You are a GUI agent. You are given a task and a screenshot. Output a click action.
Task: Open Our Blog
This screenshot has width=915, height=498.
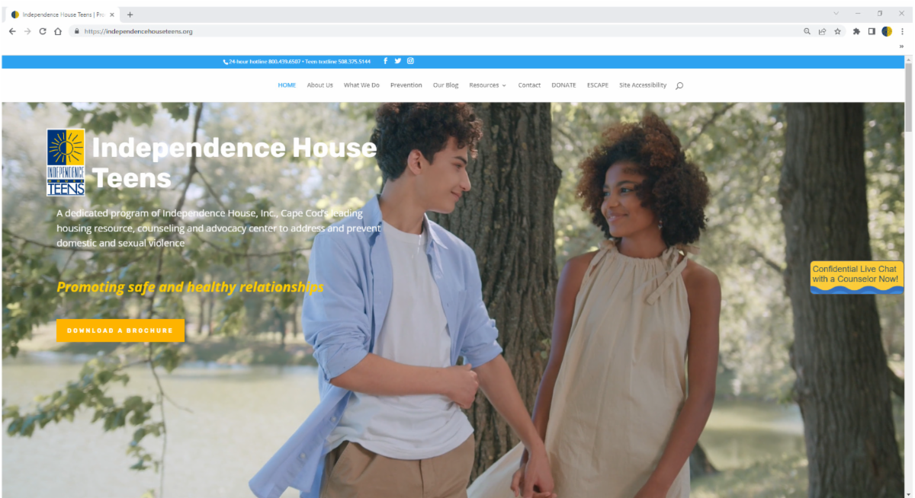click(446, 85)
